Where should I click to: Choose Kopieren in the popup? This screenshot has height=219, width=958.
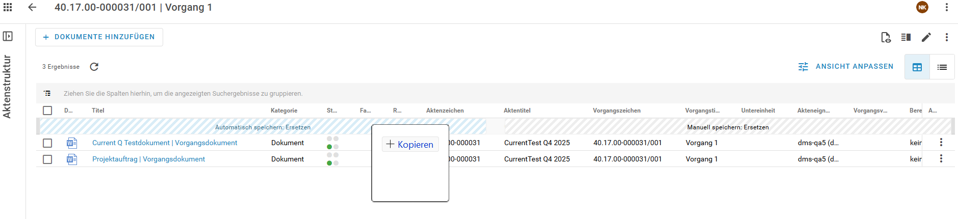tap(410, 145)
